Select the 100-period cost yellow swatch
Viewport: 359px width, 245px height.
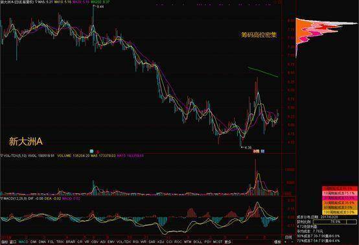[x=340, y=212]
